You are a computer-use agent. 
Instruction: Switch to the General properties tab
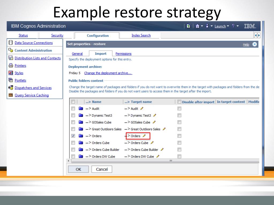[77, 54]
